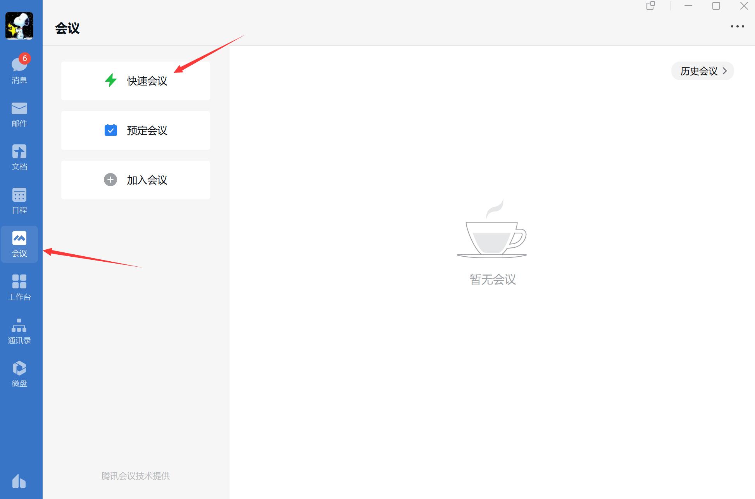Open 工作台 (Workbench) panel
This screenshot has height=499, width=755.
click(20, 287)
